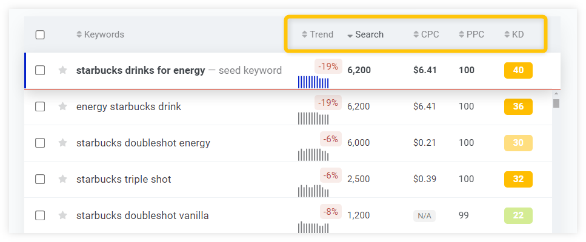The image size is (586, 242).
Task: Click the vertical scrollbar handle of table
Action: click(556, 103)
